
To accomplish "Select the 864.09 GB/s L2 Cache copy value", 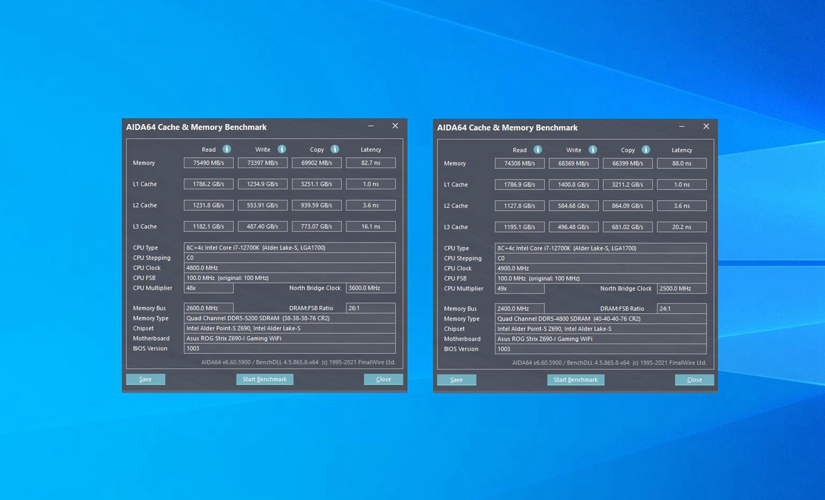I will tap(628, 206).
